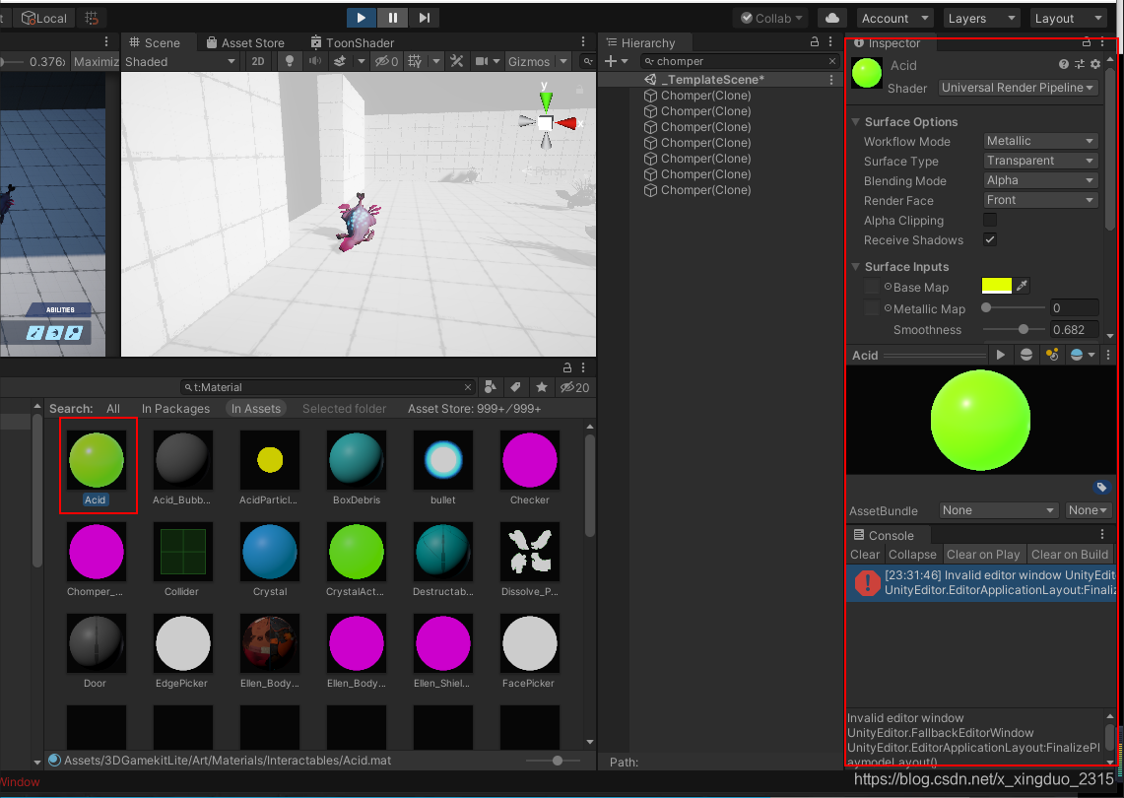Click the Metallic Map slider handle
Viewport: 1124px width, 798px height.
click(986, 307)
